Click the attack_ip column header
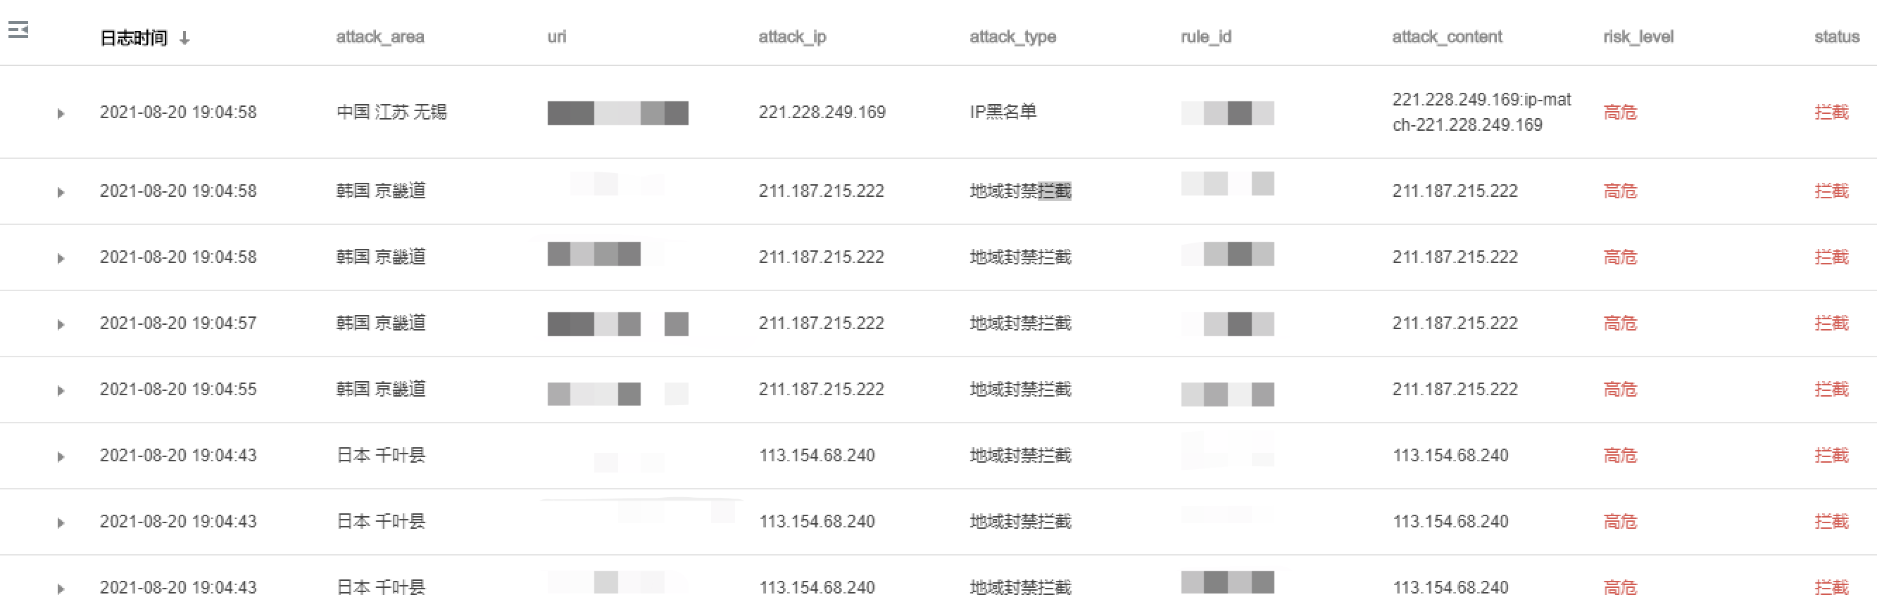This screenshot has width=1877, height=616. point(792,37)
